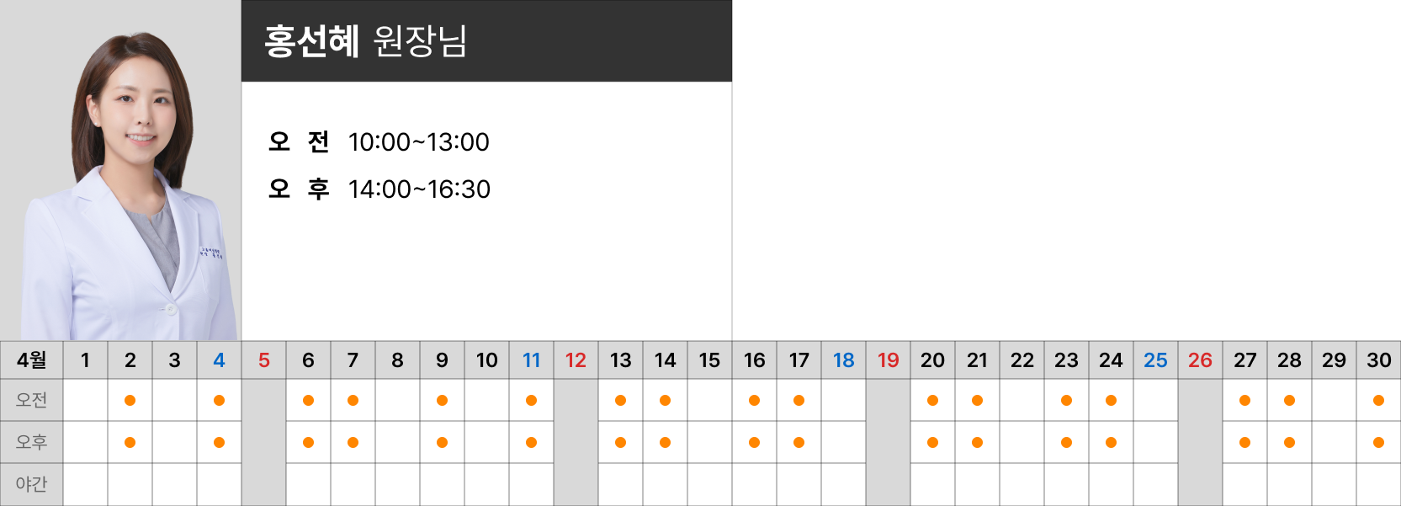The image size is (1401, 506).
Task: Click the 4월 month header cell
Action: click(x=32, y=360)
